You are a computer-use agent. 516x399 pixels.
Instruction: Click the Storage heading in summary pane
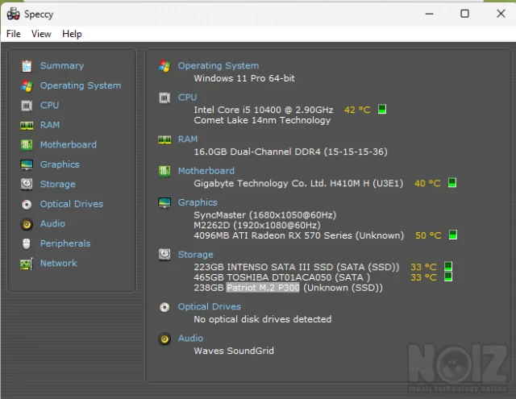(196, 255)
